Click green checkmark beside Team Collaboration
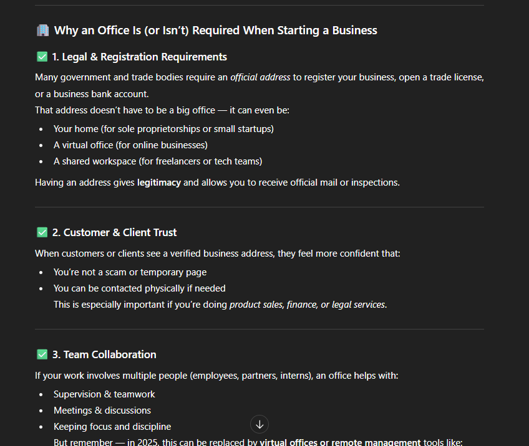 pyautogui.click(x=42, y=354)
